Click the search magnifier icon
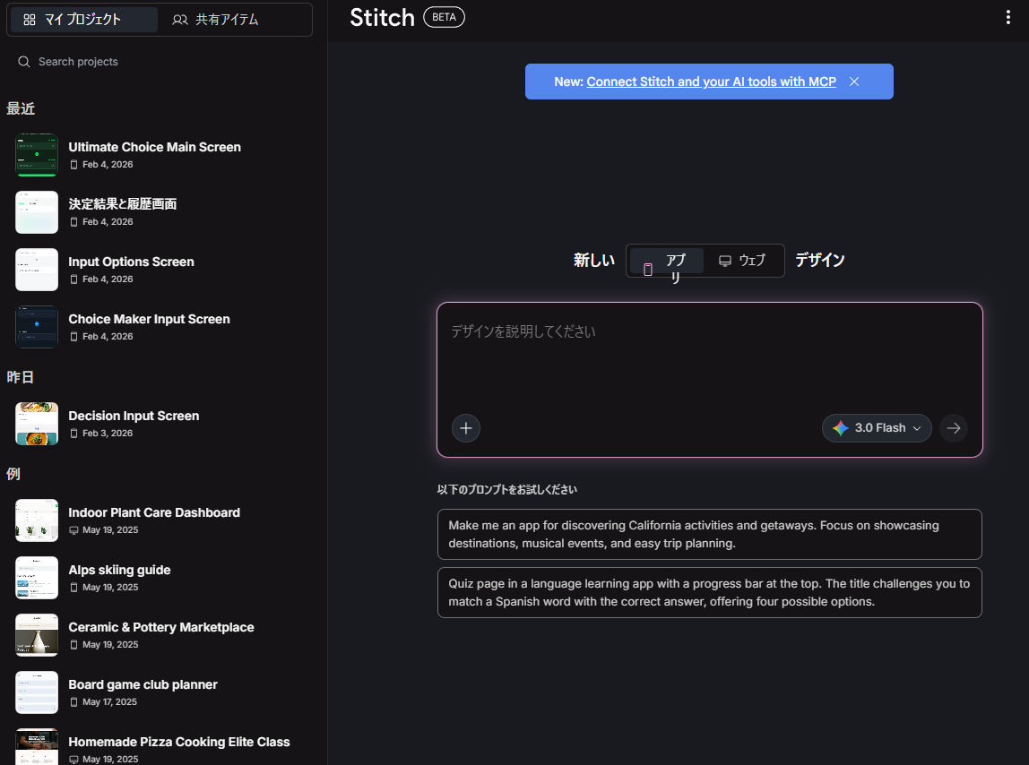 click(24, 62)
